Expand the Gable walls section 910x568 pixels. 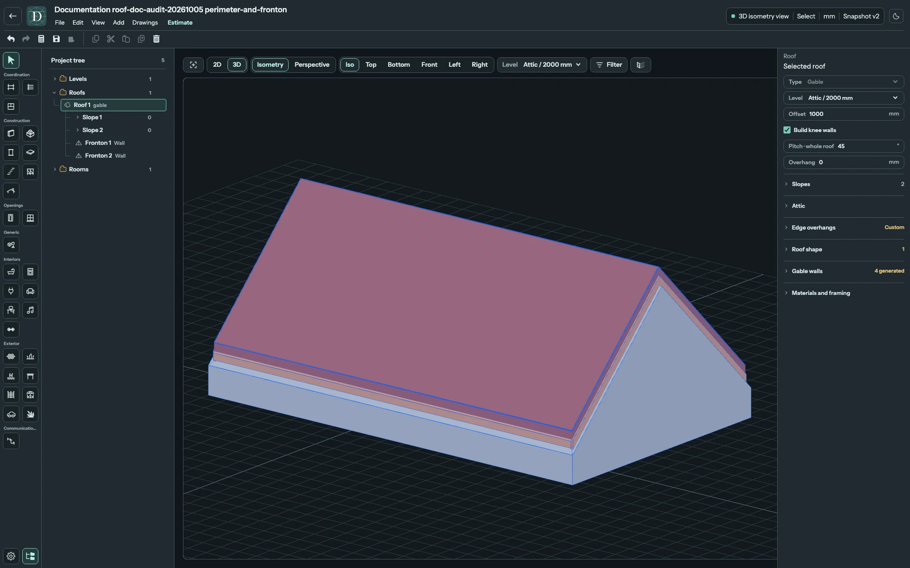point(844,271)
